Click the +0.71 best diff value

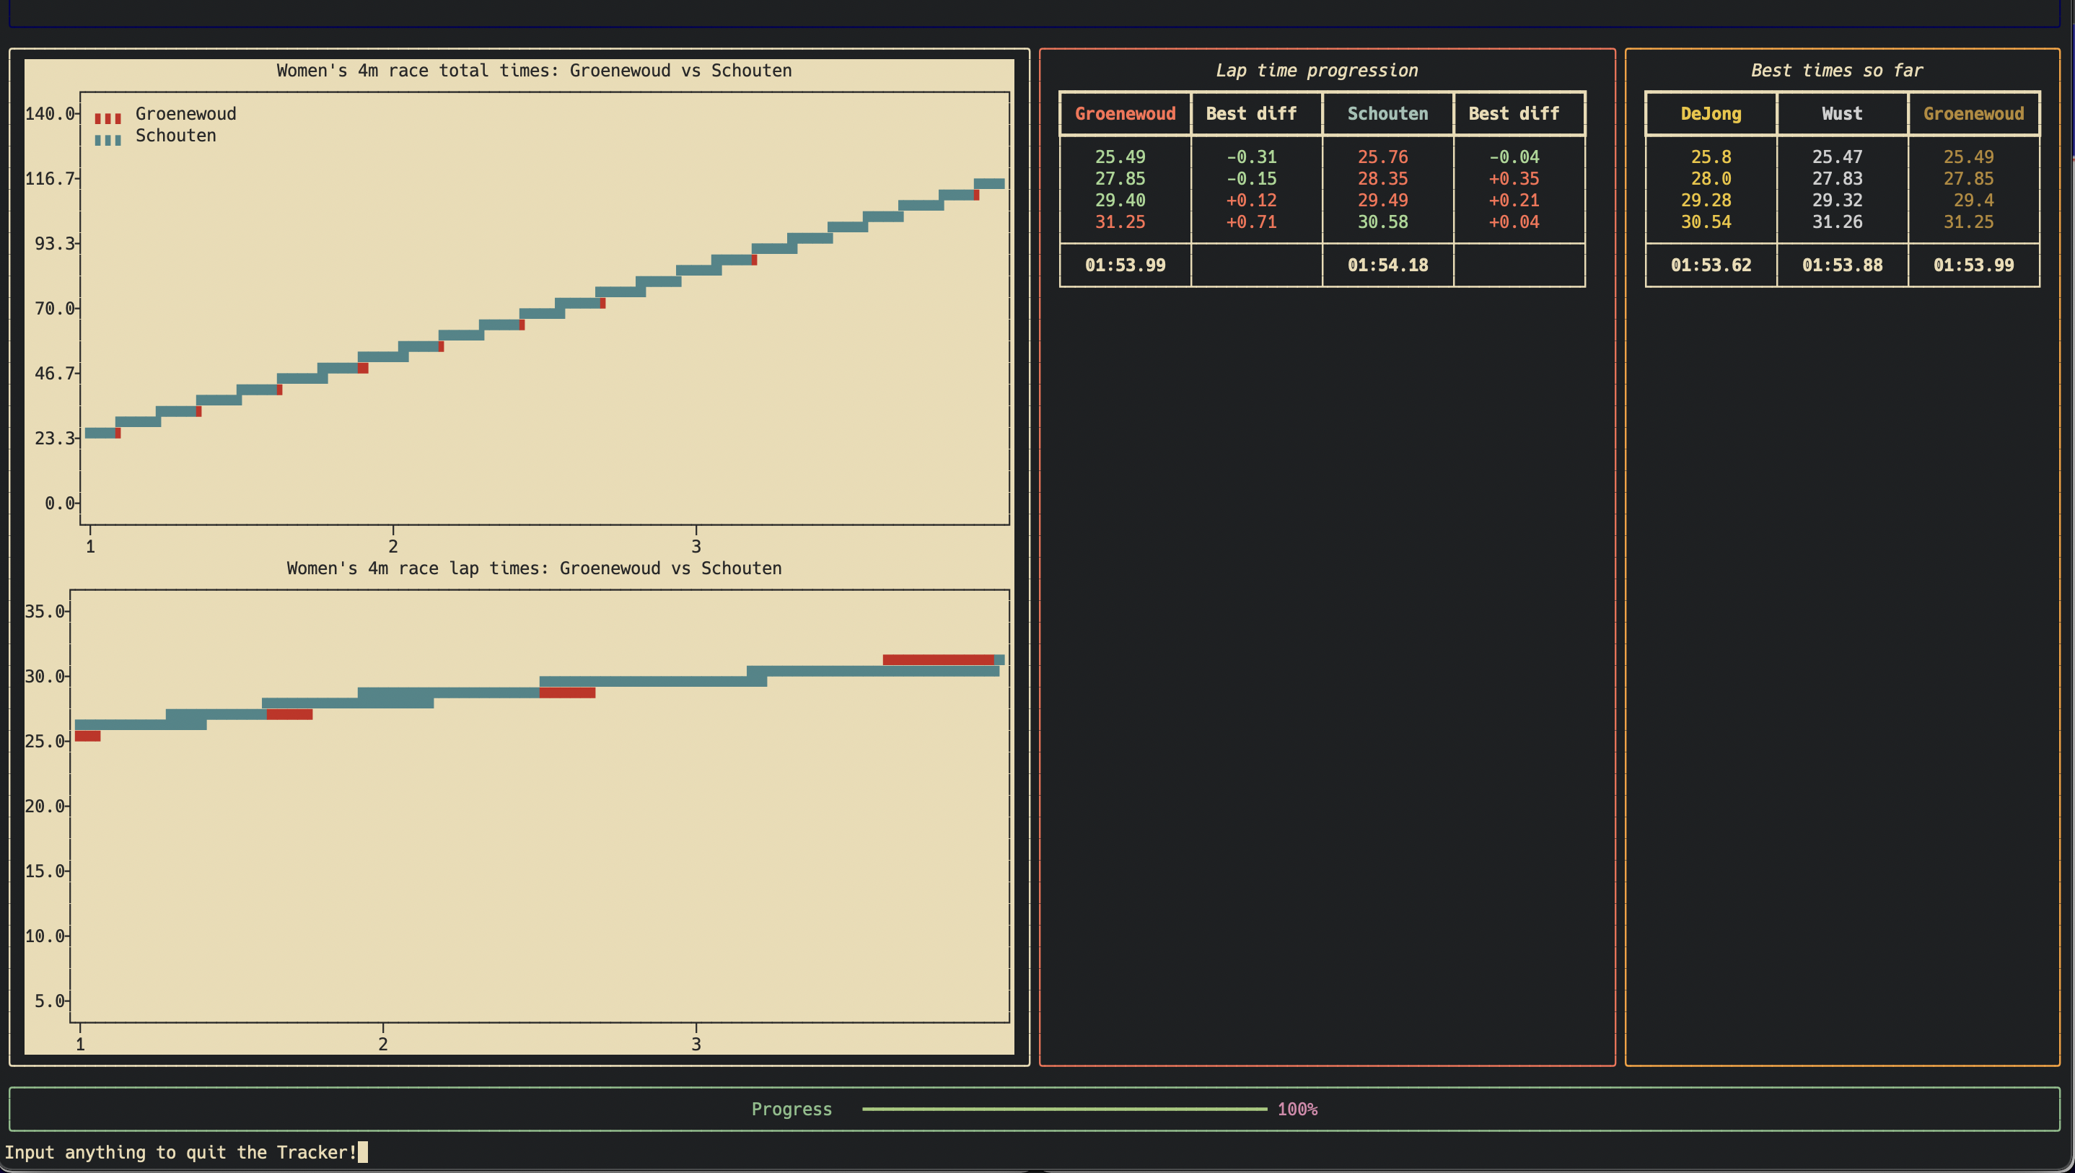coord(1251,221)
